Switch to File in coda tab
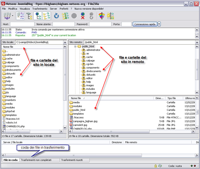 coord(10,160)
